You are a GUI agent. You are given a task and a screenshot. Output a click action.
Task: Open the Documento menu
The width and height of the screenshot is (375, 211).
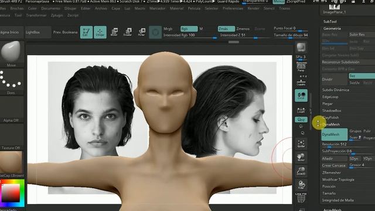[50, 8]
